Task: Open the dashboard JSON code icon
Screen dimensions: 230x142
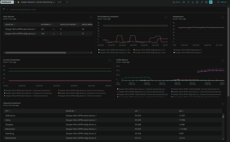Action: coord(188,2)
